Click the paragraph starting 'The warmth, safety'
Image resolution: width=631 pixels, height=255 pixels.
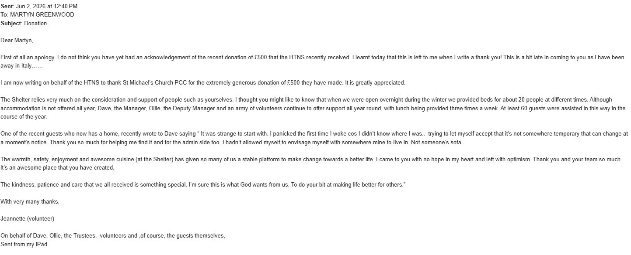tap(311, 163)
